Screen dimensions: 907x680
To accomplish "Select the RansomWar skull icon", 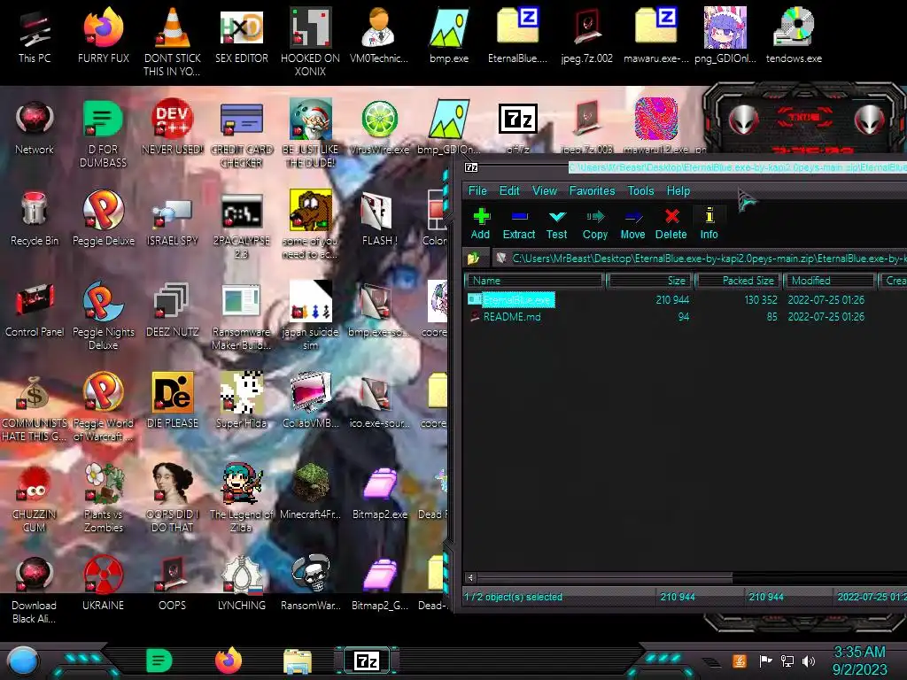I will click(311, 583).
